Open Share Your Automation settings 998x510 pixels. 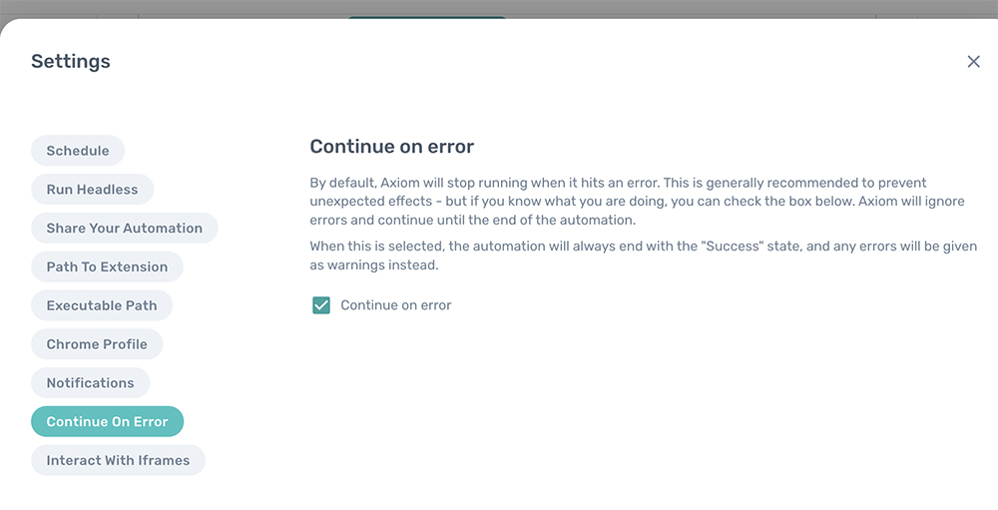click(x=124, y=229)
